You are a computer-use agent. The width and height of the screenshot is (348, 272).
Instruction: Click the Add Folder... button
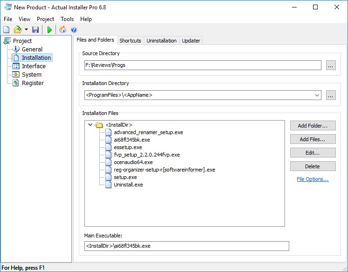point(313,126)
